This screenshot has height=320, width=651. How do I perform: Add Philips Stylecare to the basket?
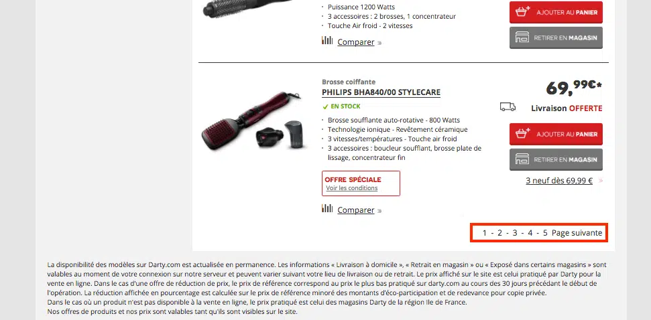coord(556,134)
